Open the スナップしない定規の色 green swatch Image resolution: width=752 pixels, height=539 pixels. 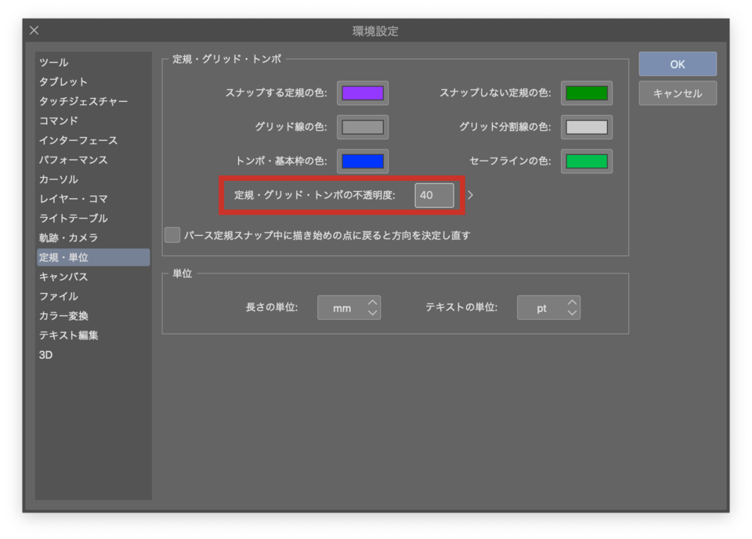point(587,93)
